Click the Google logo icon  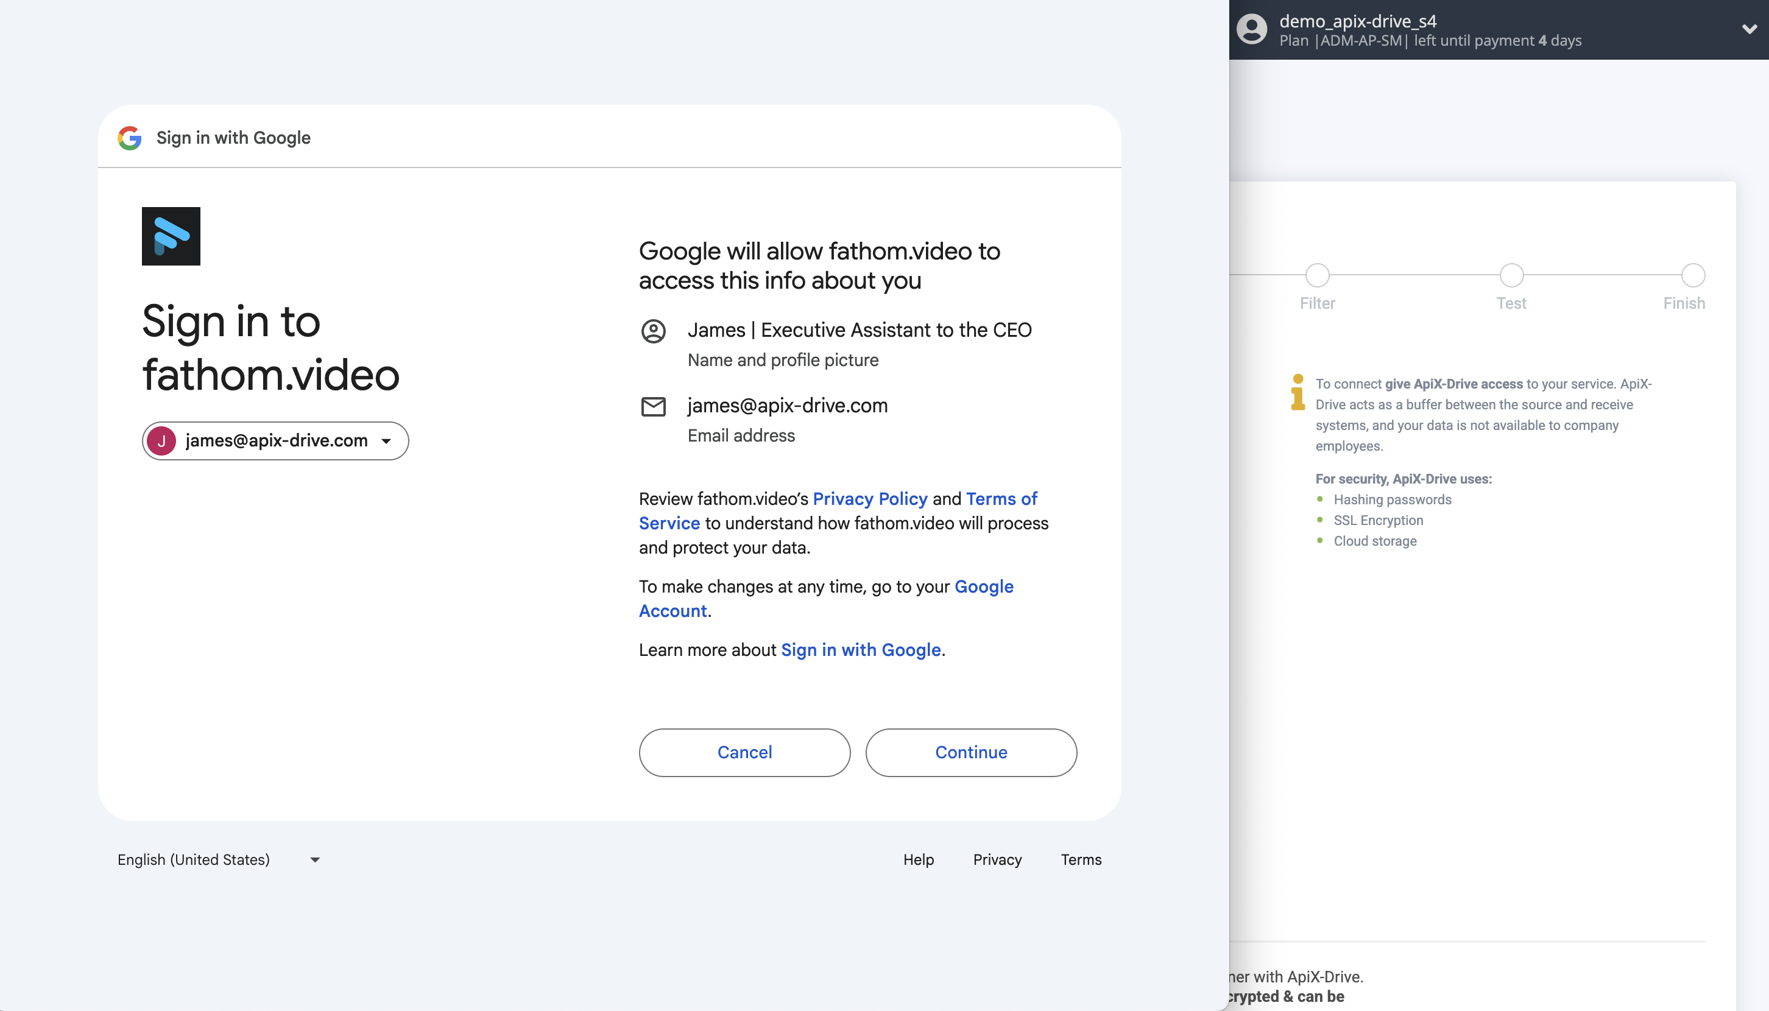click(x=129, y=137)
